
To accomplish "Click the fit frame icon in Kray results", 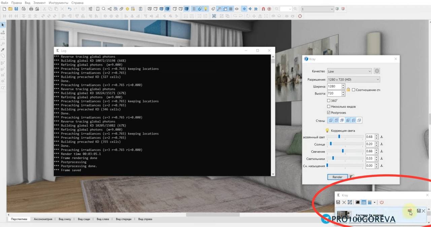I will [x=350, y=202].
